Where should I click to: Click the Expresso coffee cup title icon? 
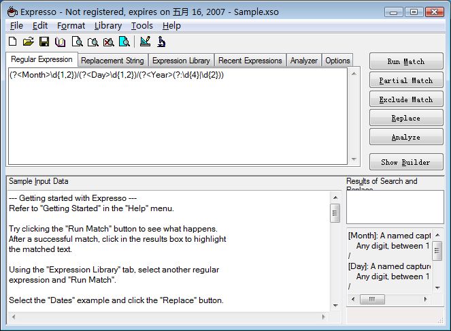click(x=12, y=12)
